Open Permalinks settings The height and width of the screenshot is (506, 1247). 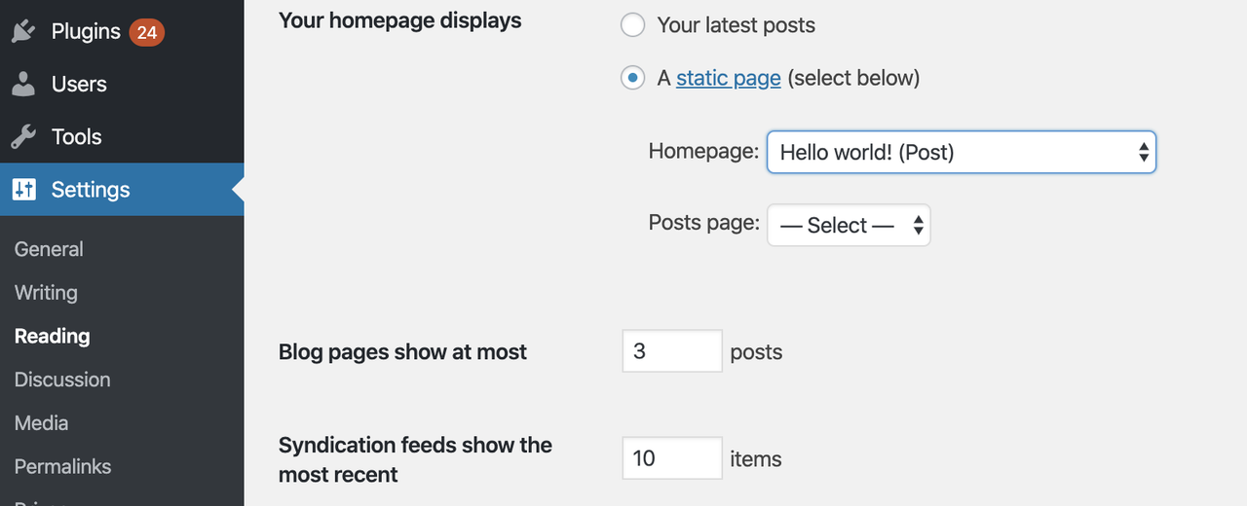pyautogui.click(x=63, y=466)
